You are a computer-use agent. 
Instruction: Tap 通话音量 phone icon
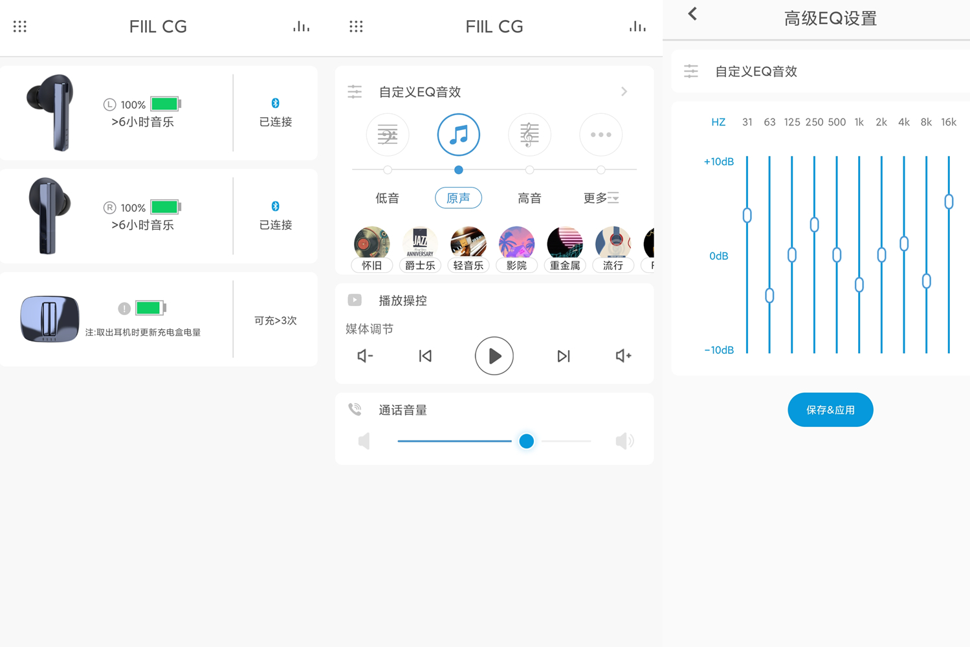(355, 410)
